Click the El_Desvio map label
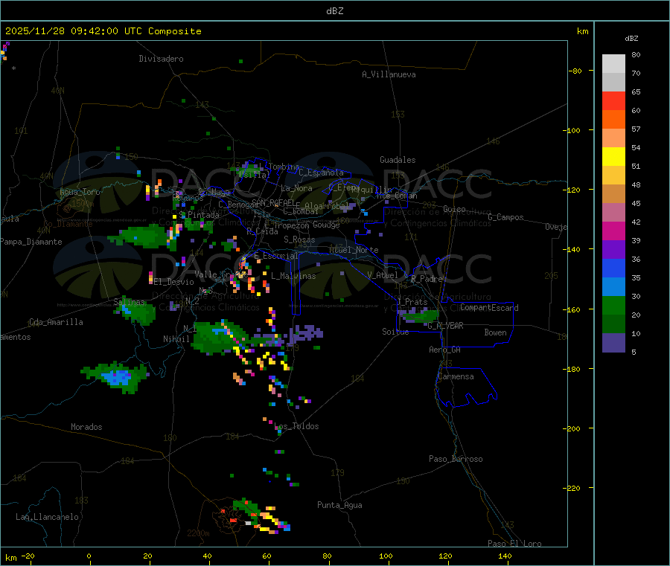Viewport: 670px width, 566px height. [x=174, y=282]
